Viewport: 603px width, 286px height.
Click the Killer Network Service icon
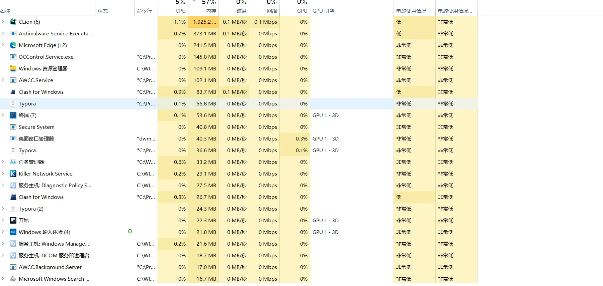point(13,174)
